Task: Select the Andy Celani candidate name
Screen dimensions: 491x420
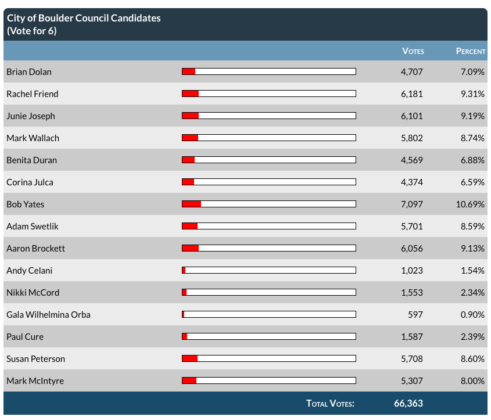Action: (28, 270)
